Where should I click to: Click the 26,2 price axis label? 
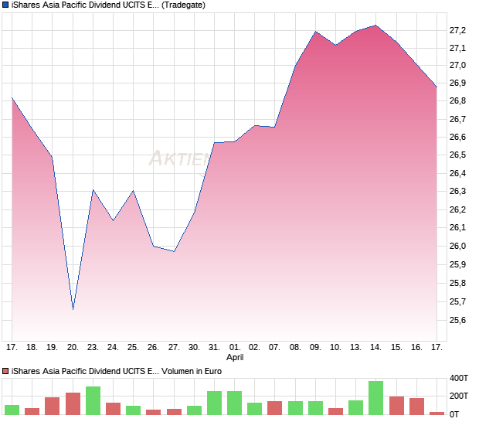(x=457, y=209)
